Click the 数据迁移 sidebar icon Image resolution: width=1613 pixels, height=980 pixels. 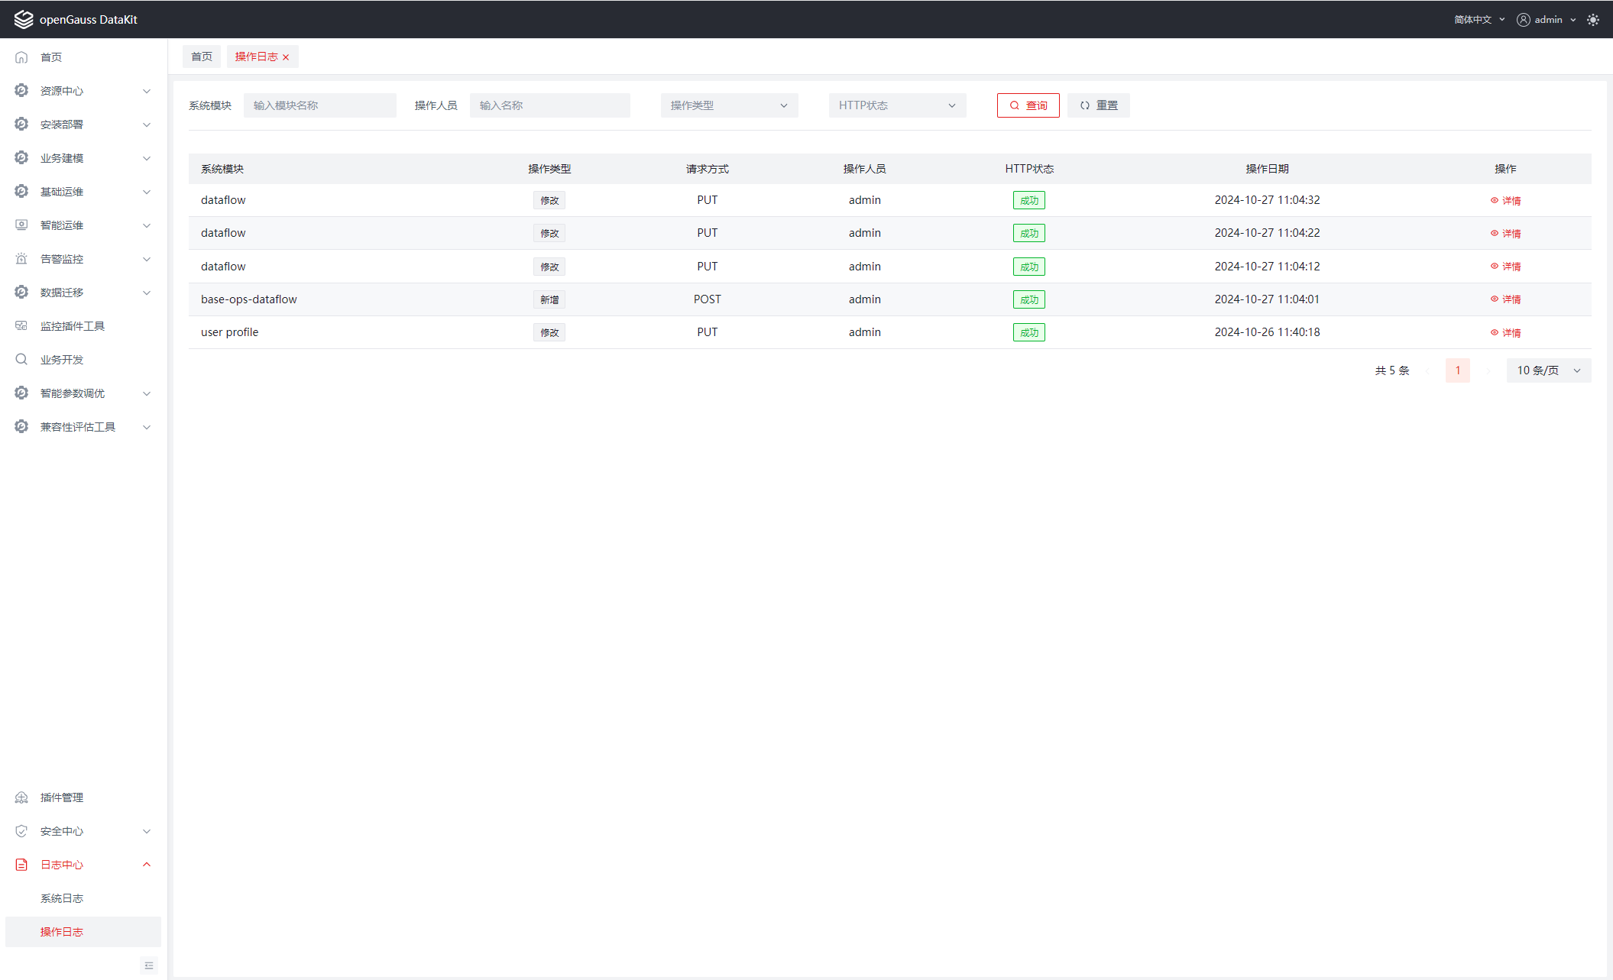[21, 293]
